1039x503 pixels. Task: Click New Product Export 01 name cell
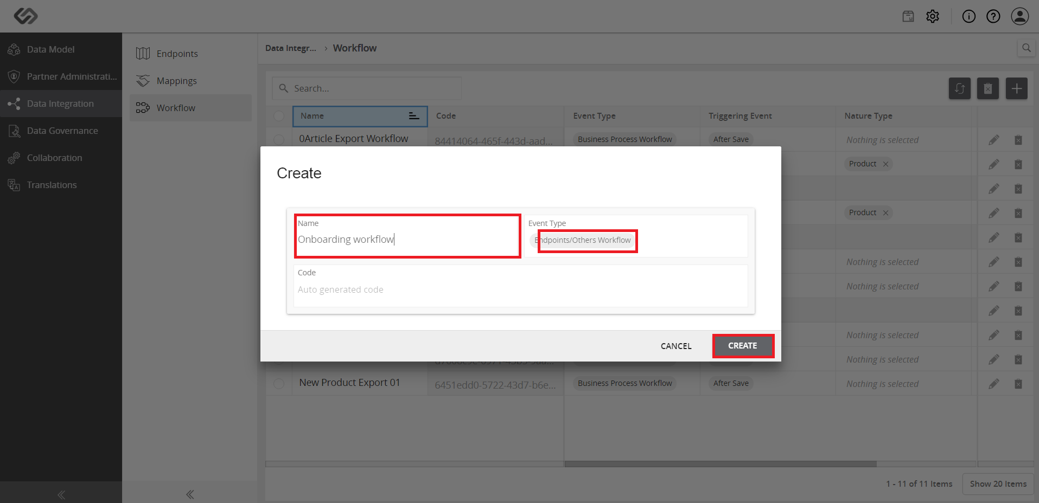point(360,383)
